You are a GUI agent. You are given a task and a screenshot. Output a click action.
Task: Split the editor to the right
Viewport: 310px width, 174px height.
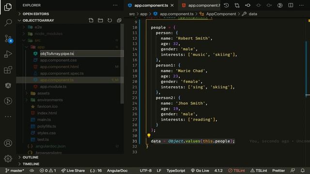click(291, 5)
